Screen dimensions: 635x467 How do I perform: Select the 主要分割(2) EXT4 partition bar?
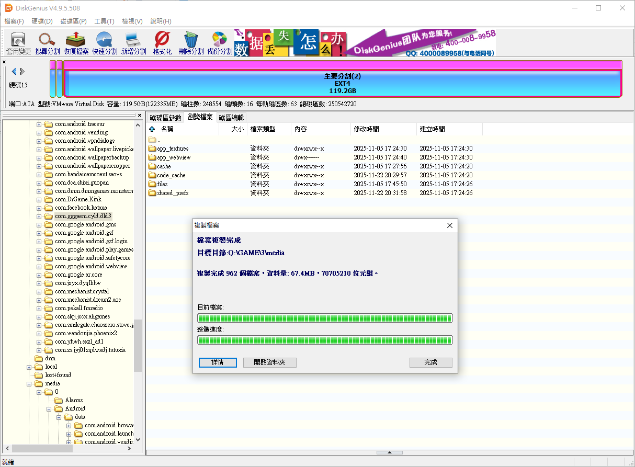tap(343, 84)
